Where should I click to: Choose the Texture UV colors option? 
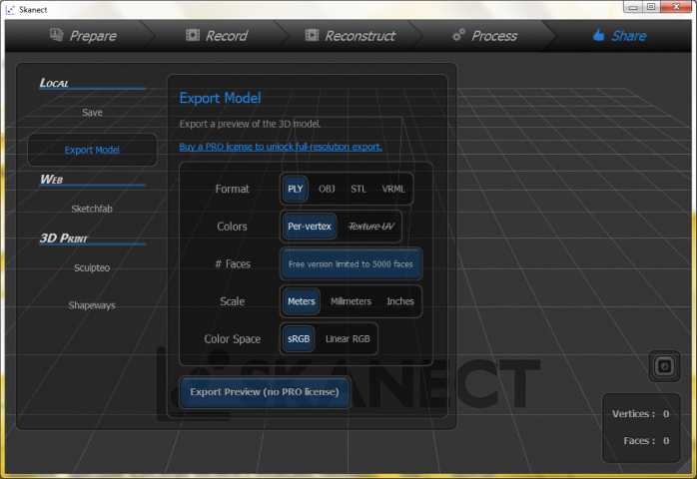click(371, 227)
